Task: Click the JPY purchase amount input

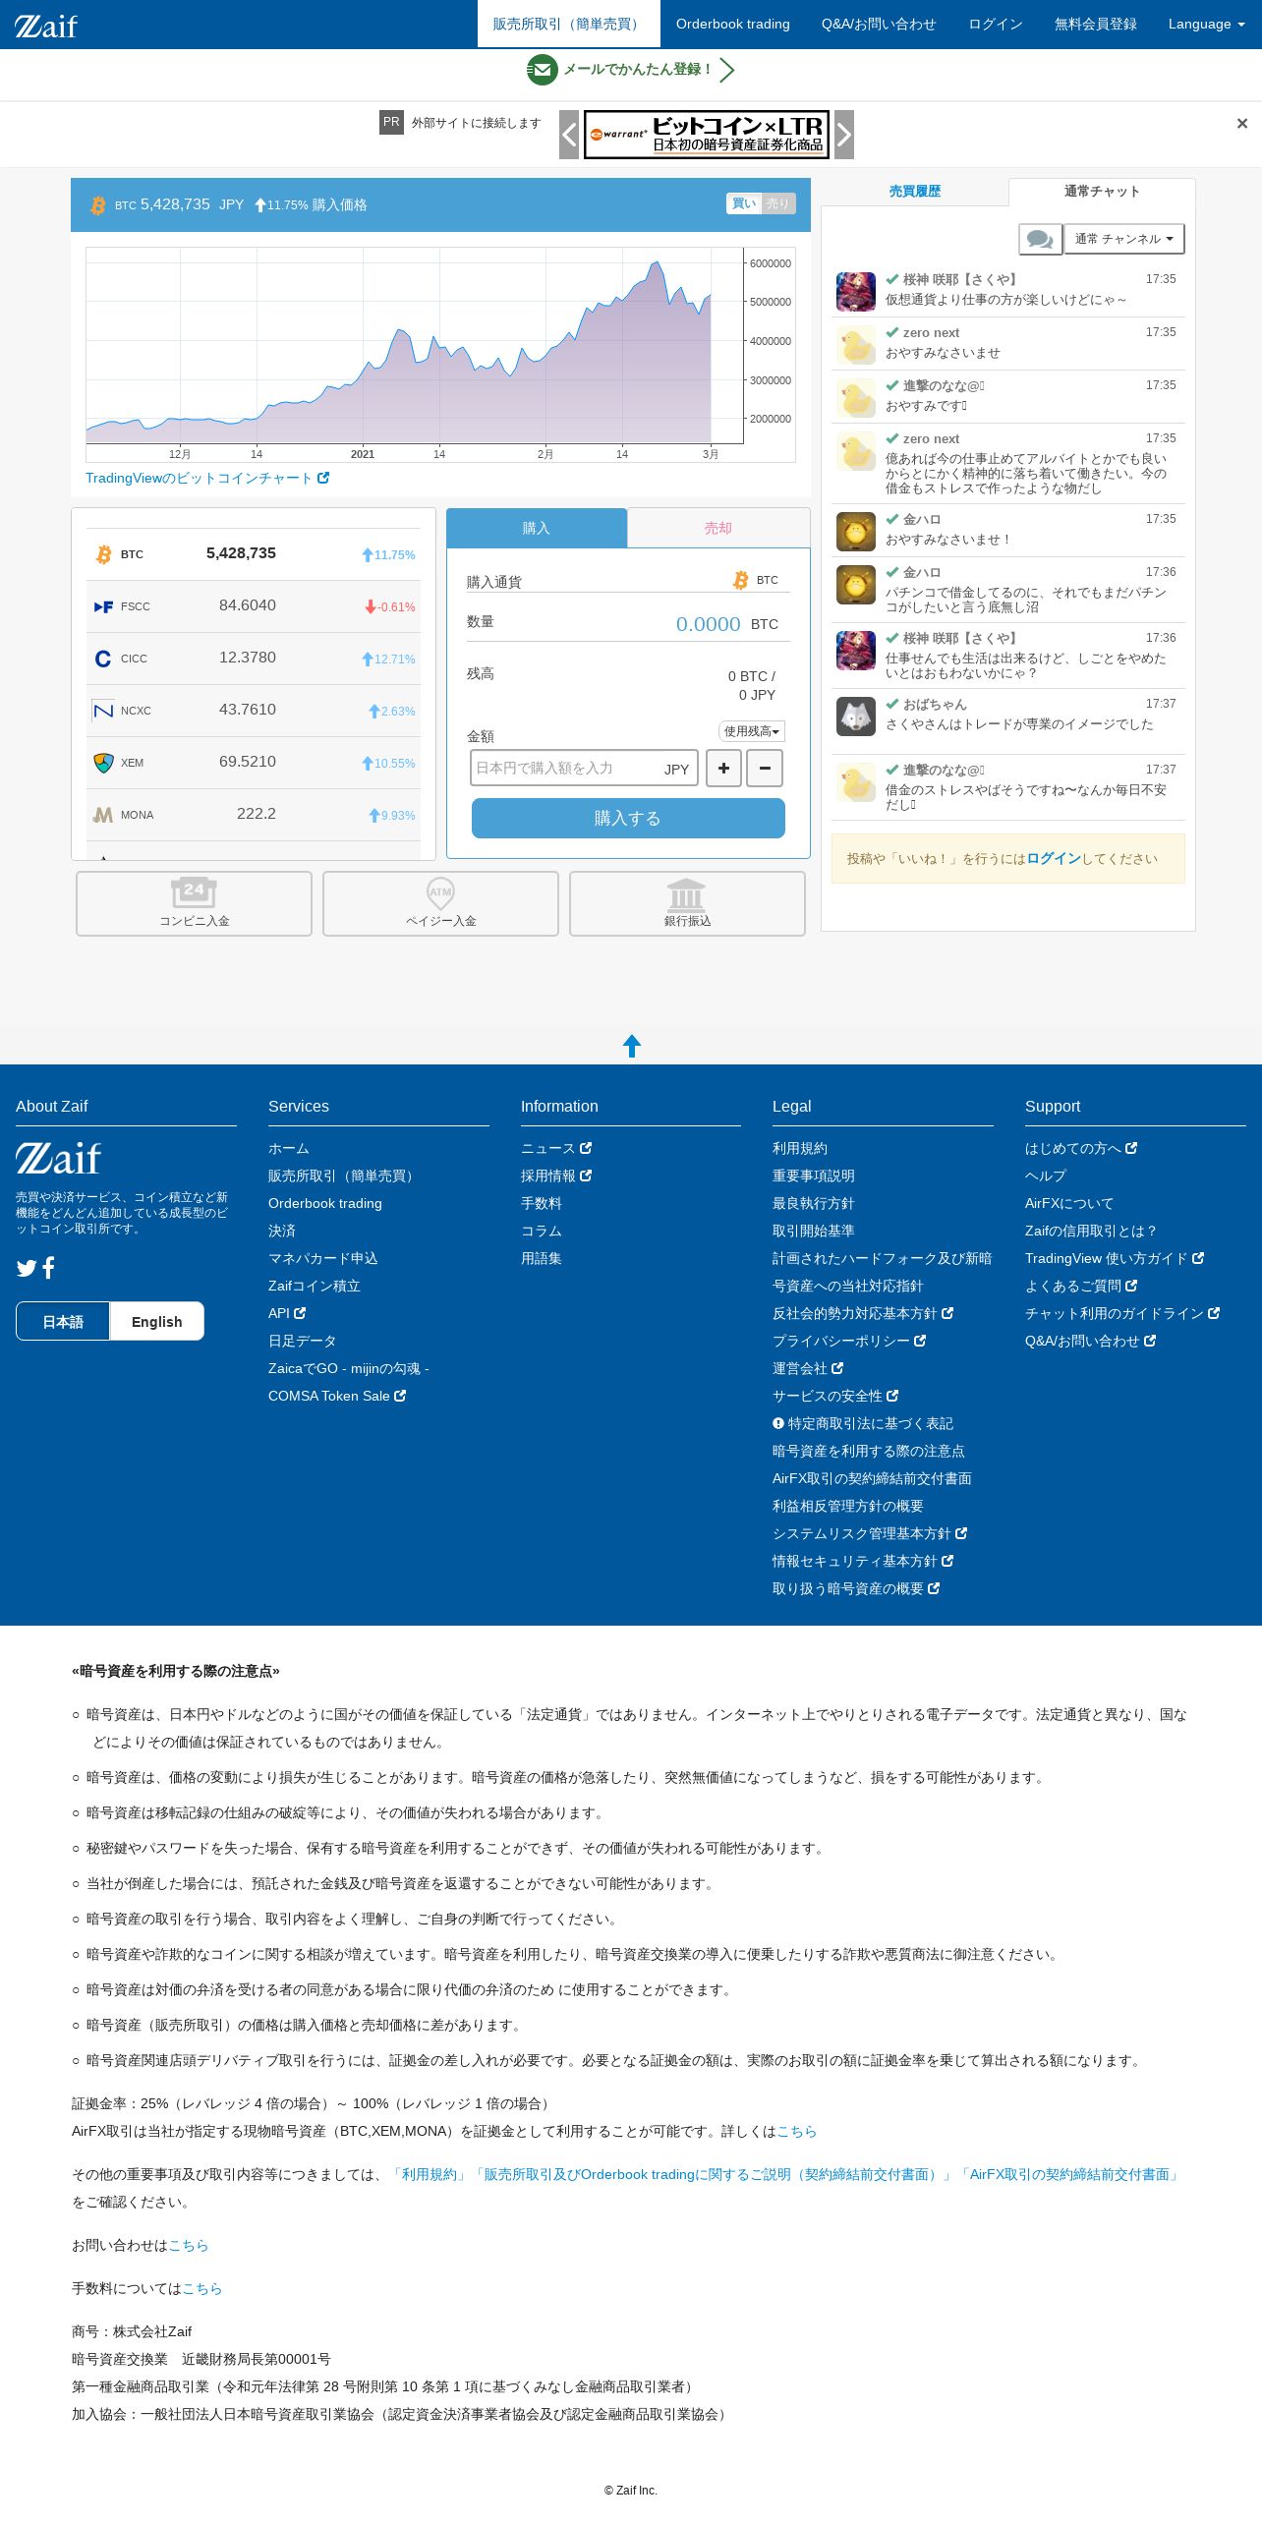Action: pos(584,769)
